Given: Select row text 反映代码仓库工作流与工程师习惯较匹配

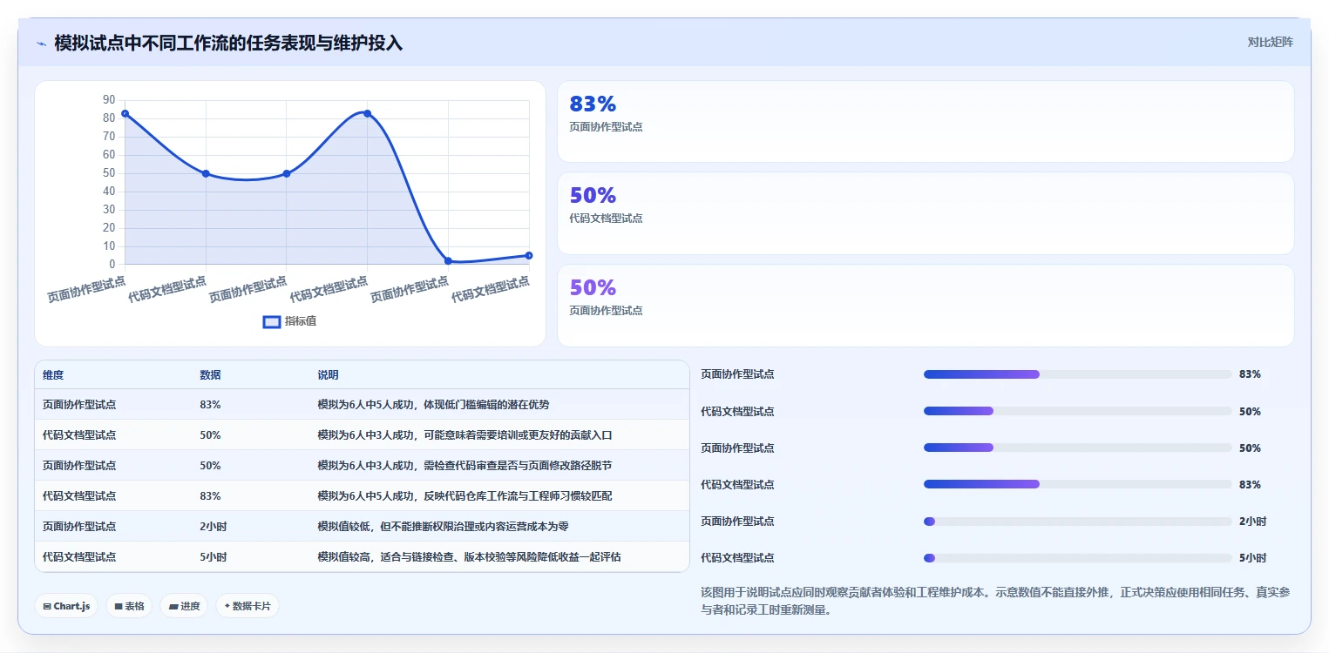Looking at the screenshot, I should pyautogui.click(x=519, y=496).
